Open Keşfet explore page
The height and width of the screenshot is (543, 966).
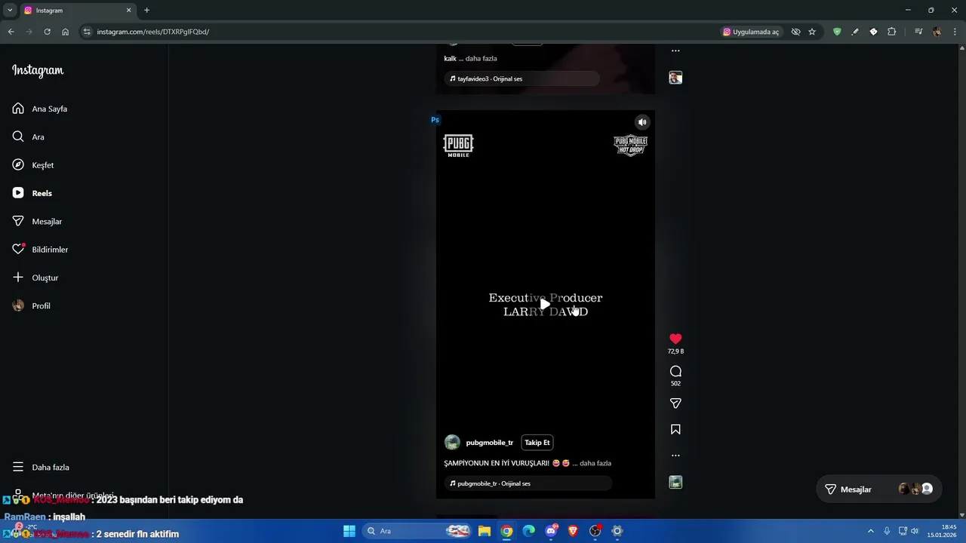[33, 165]
